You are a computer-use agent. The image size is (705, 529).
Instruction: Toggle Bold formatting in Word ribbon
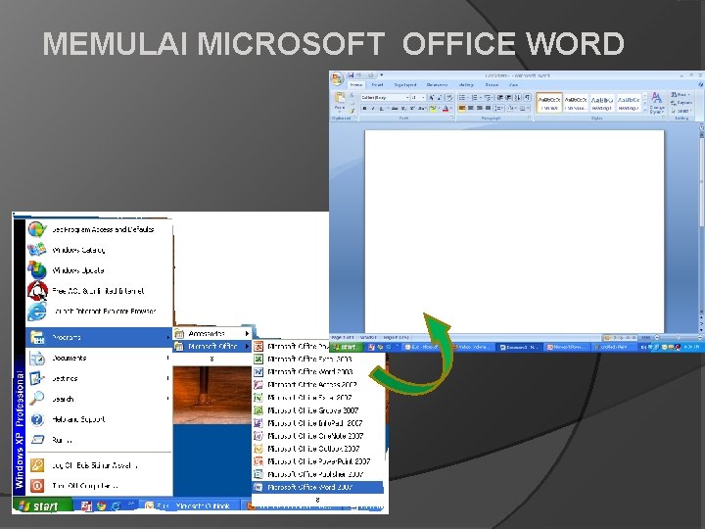click(x=364, y=109)
